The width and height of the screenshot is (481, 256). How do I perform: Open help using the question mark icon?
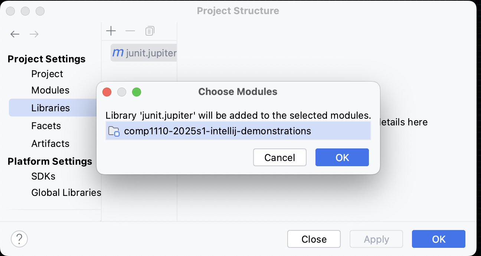19,239
